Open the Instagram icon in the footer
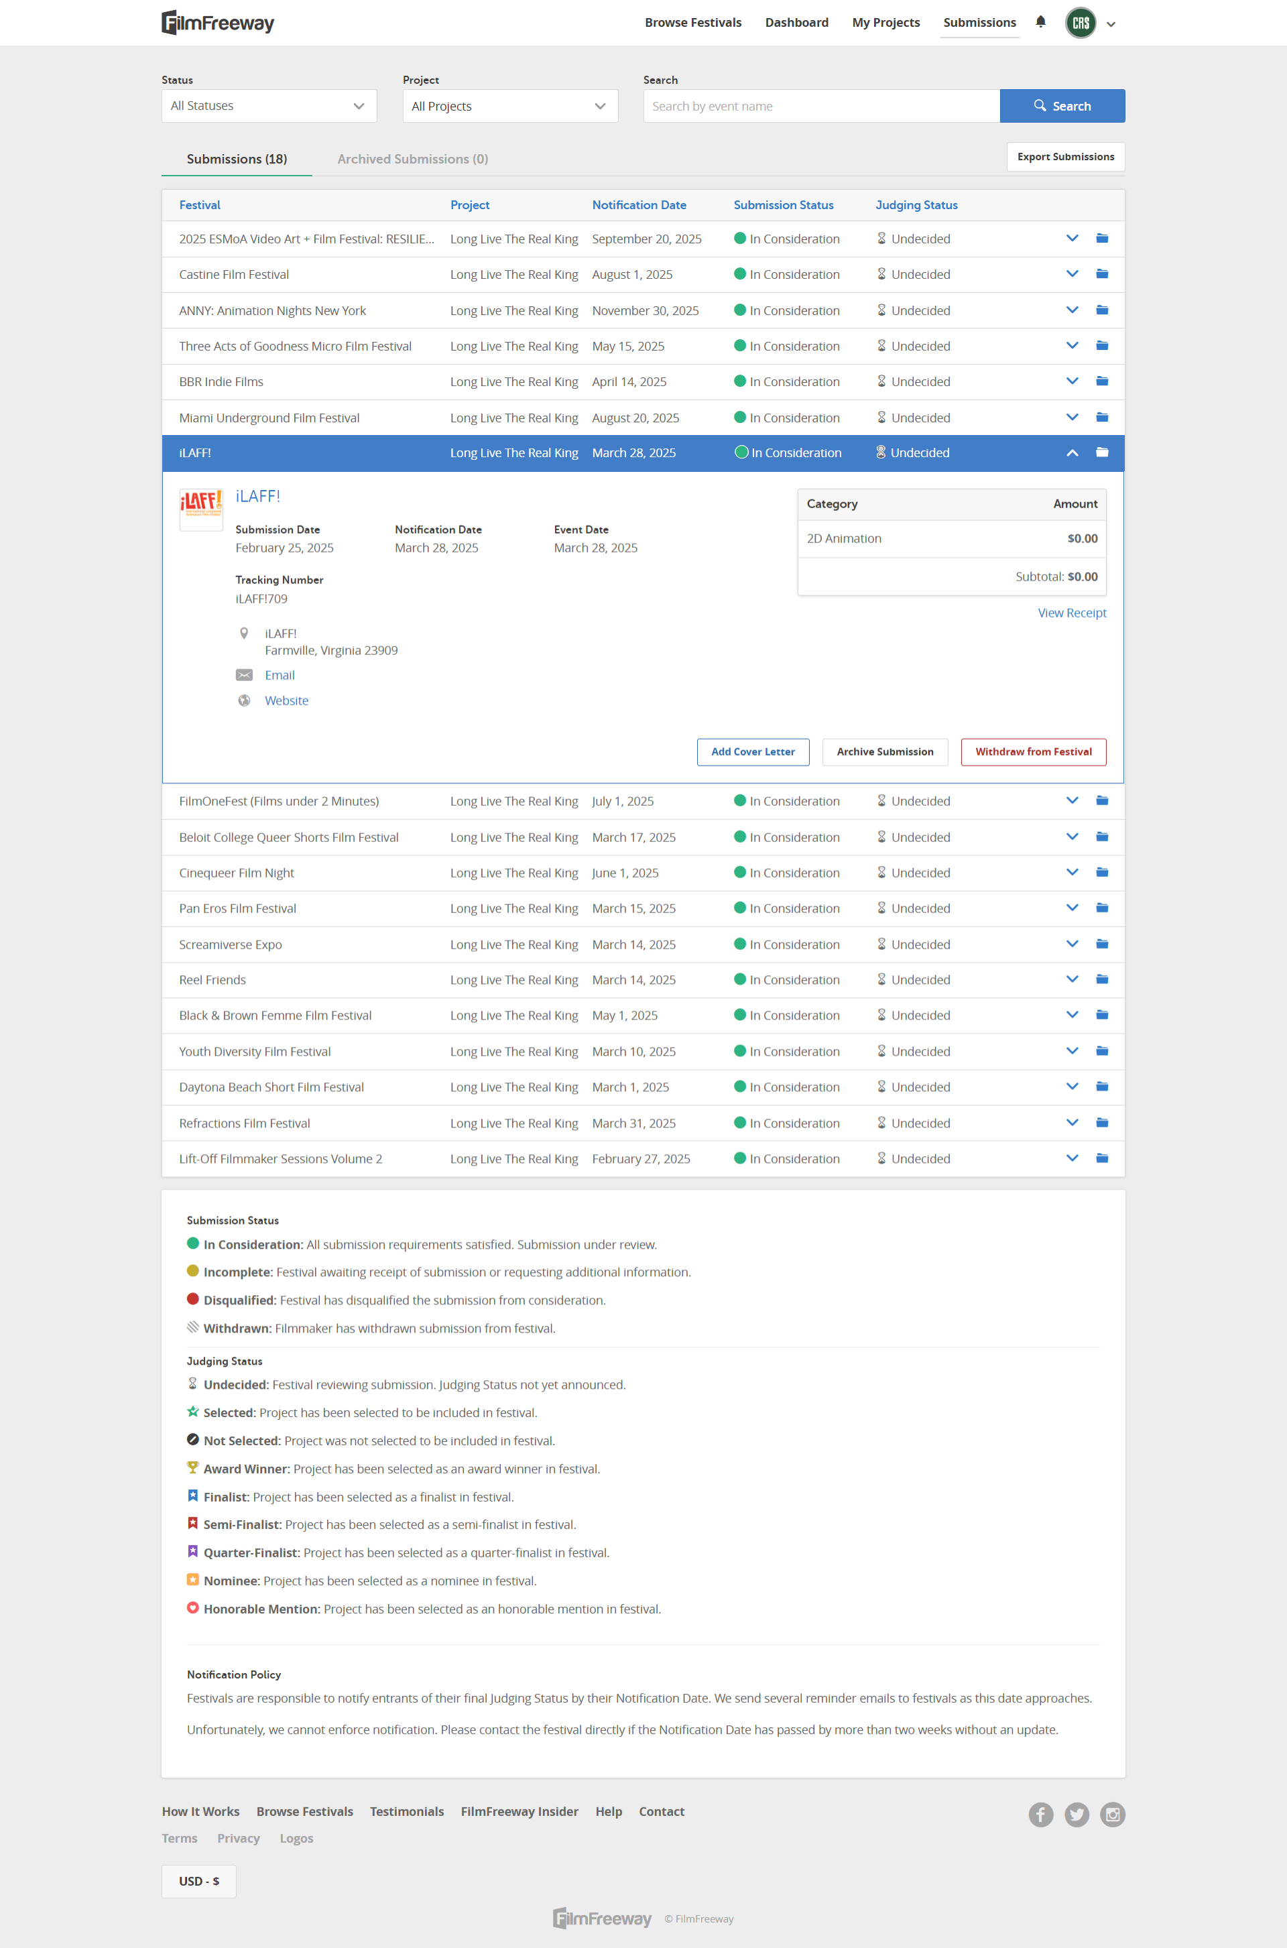This screenshot has width=1287, height=1948. tap(1112, 1814)
